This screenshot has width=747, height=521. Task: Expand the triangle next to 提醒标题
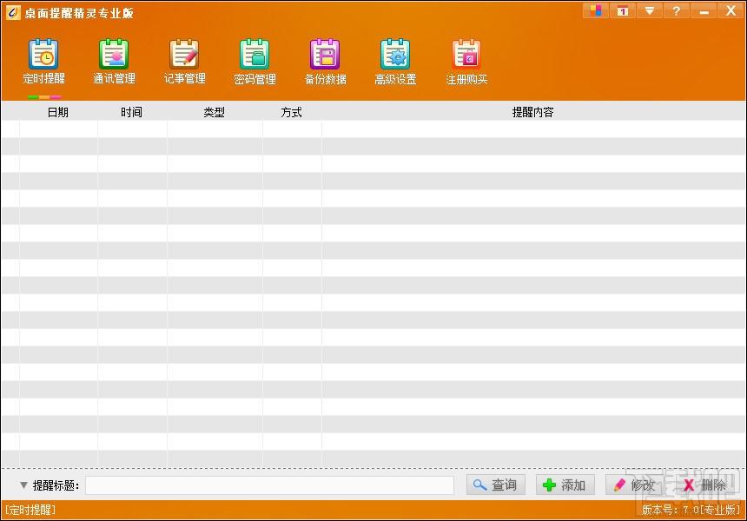[x=23, y=485]
